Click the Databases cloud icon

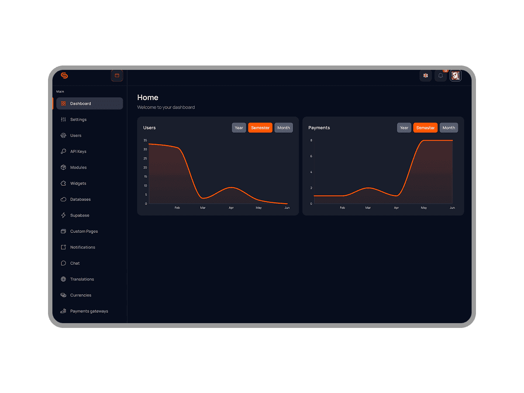(63, 200)
